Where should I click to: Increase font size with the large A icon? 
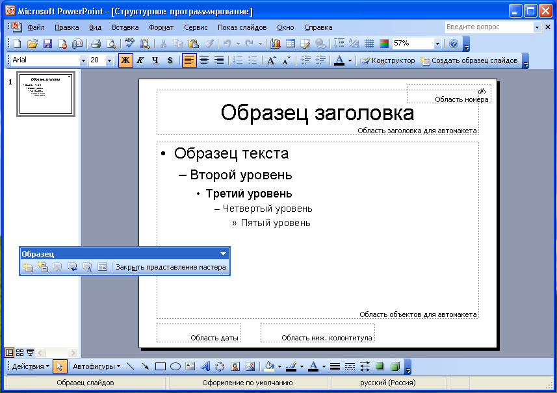click(272, 60)
